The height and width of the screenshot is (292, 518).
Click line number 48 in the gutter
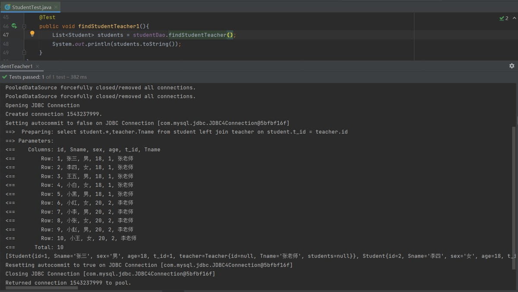point(6,44)
